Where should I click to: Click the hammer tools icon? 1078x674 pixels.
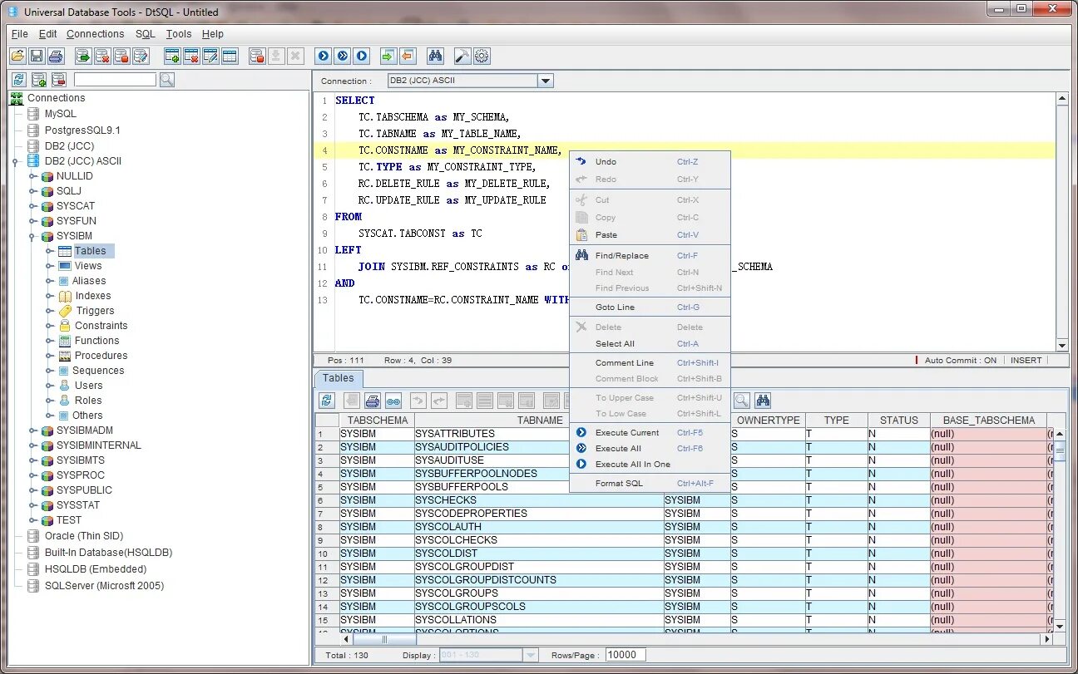[462, 56]
